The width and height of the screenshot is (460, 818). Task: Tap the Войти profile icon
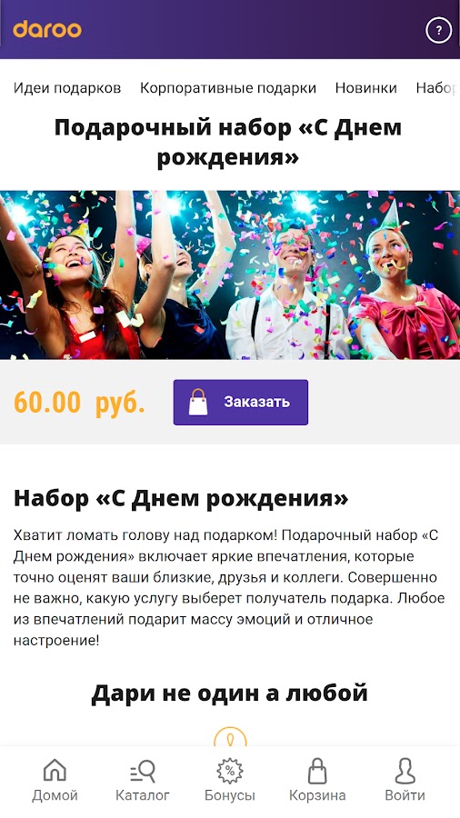[405, 771]
